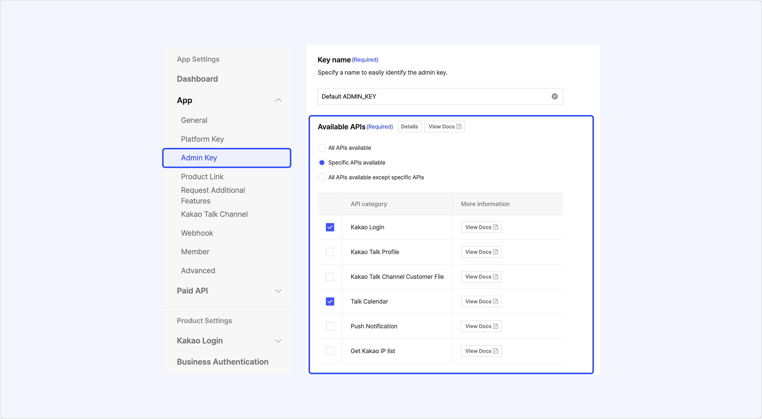View Docs for Kakao Talk Channel Customer File
Image resolution: width=762 pixels, height=419 pixels.
(x=481, y=277)
